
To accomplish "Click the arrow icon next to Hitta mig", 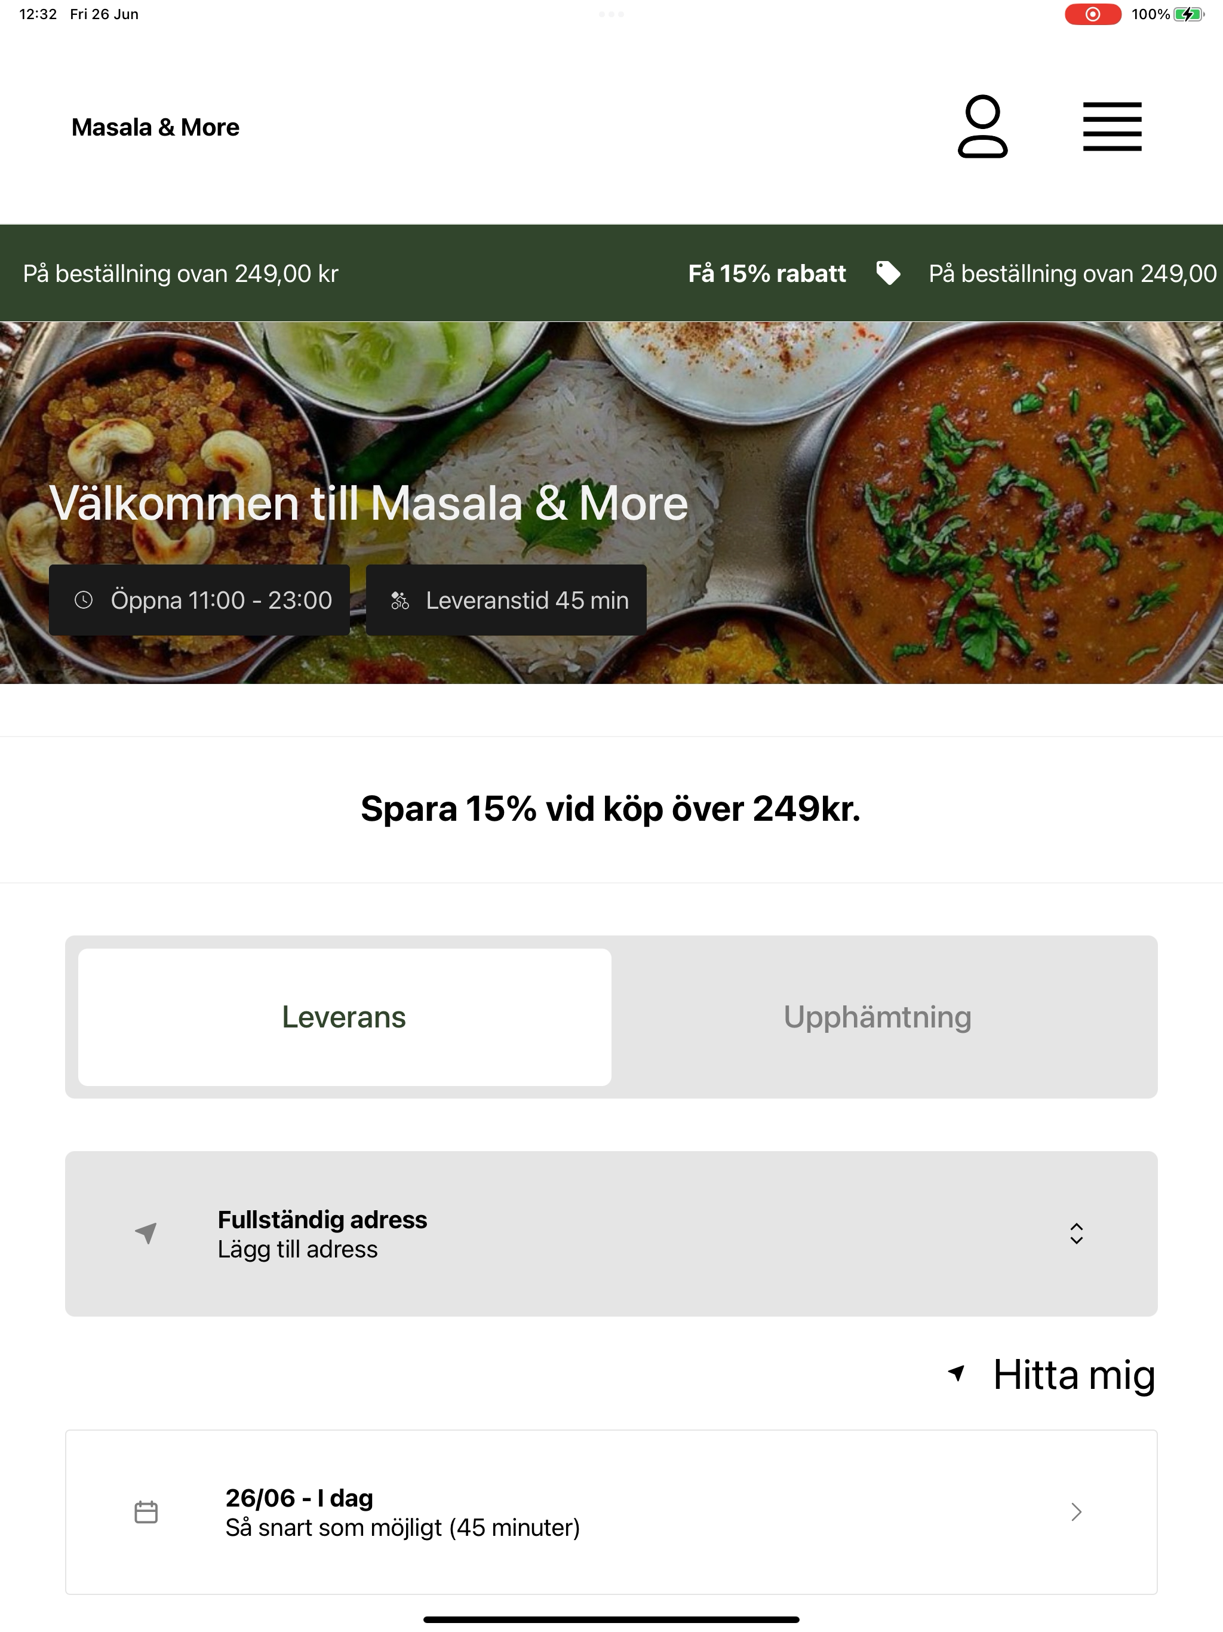I will (x=957, y=1374).
